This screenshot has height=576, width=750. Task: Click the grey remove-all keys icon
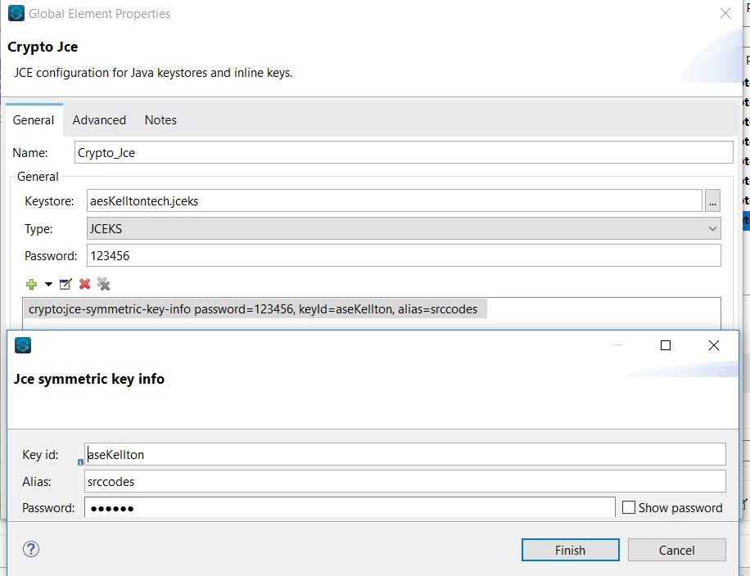coord(103,284)
